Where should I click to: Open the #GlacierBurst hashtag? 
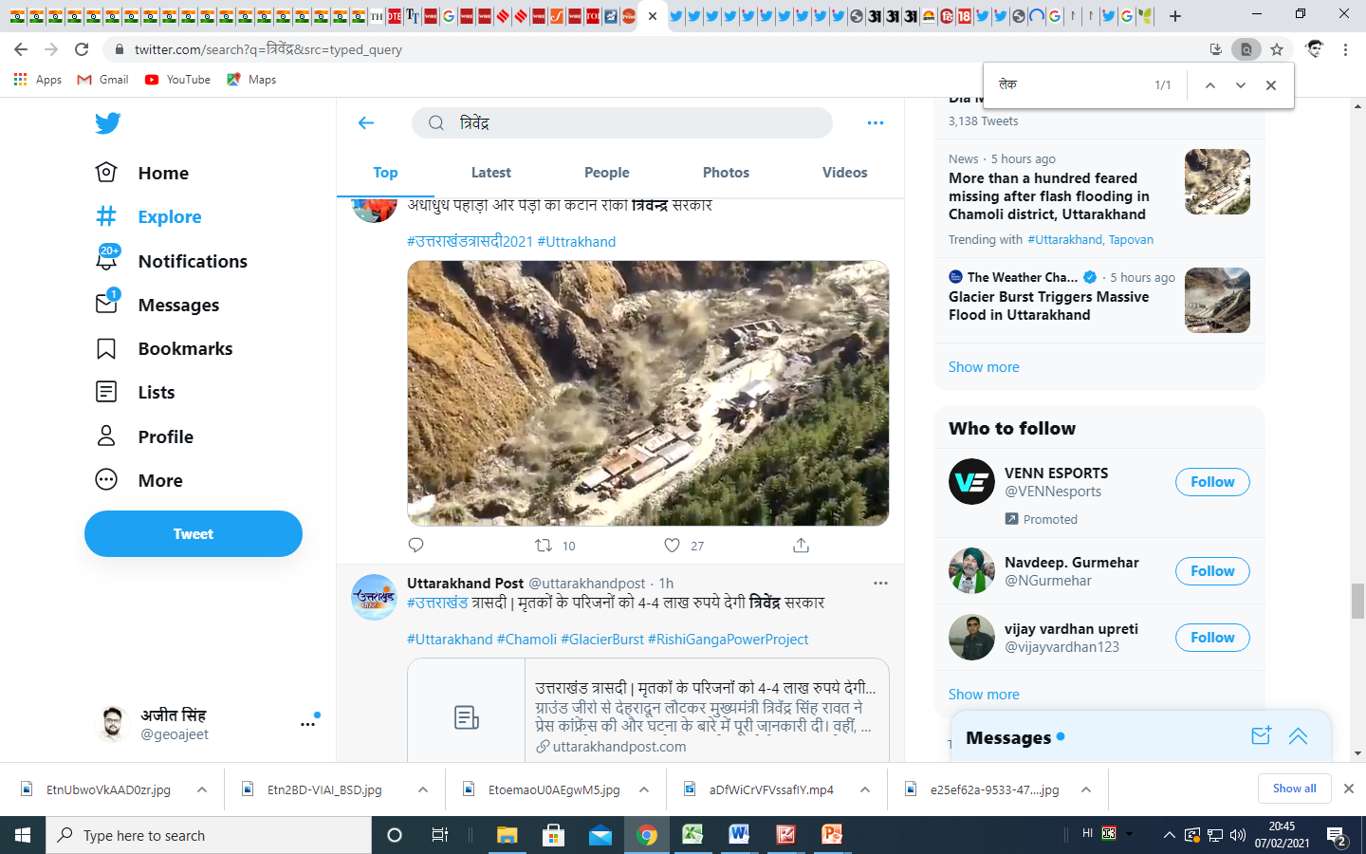[x=602, y=640]
